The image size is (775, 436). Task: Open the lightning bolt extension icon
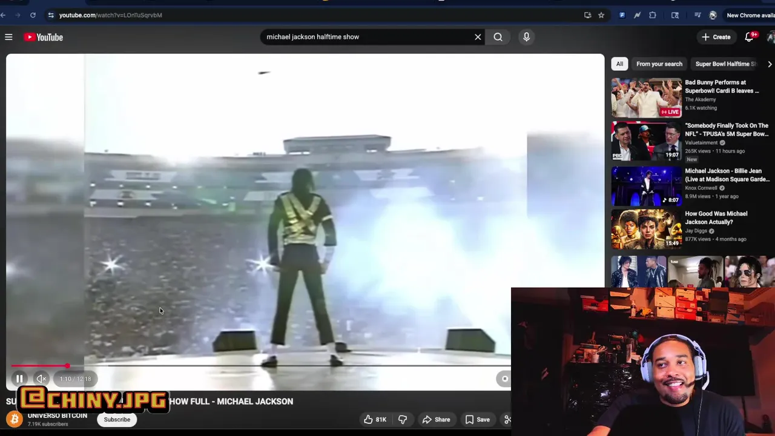(x=637, y=15)
